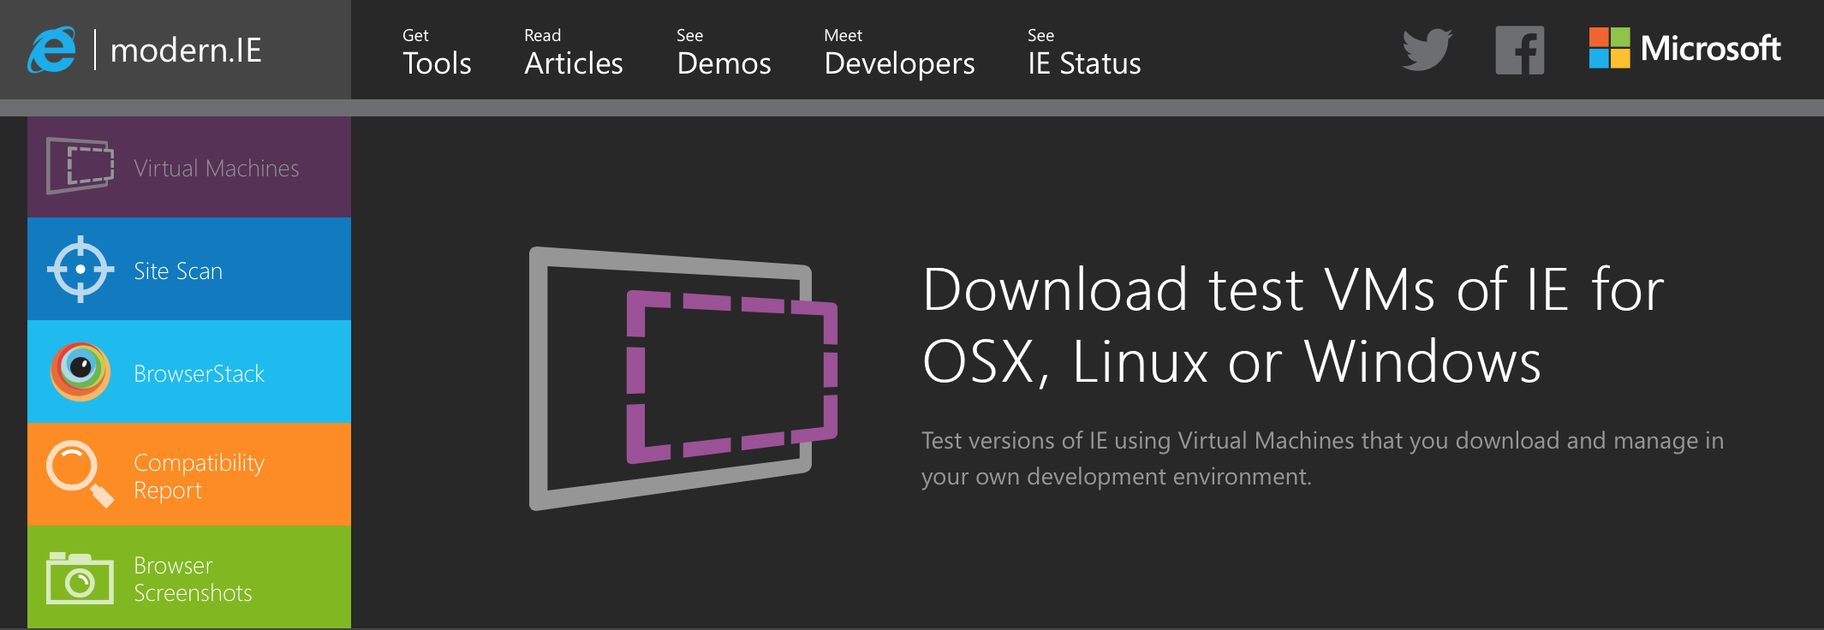Open the See IE Status page
This screenshot has width=1824, height=630.
point(1084,53)
